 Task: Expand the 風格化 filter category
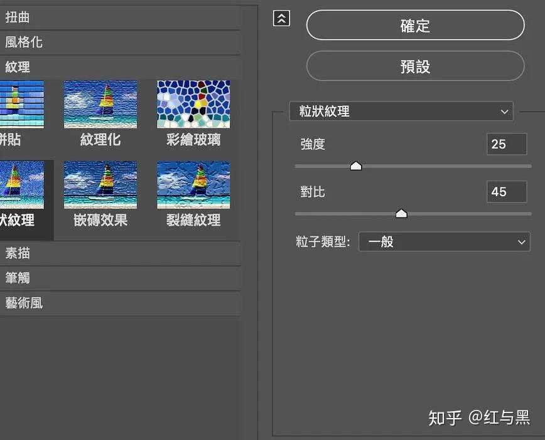tap(120, 43)
